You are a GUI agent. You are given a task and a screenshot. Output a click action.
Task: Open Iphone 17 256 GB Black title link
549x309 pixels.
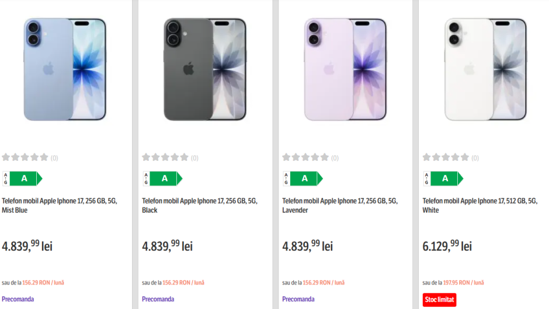[x=200, y=205]
